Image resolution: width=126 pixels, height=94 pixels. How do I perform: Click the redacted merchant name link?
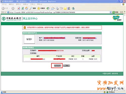pos(54,38)
